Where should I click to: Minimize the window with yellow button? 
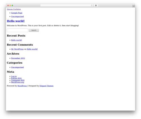pos(10,5)
